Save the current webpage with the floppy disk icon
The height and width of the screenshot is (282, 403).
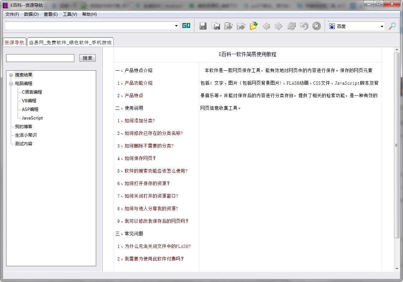coord(203,26)
